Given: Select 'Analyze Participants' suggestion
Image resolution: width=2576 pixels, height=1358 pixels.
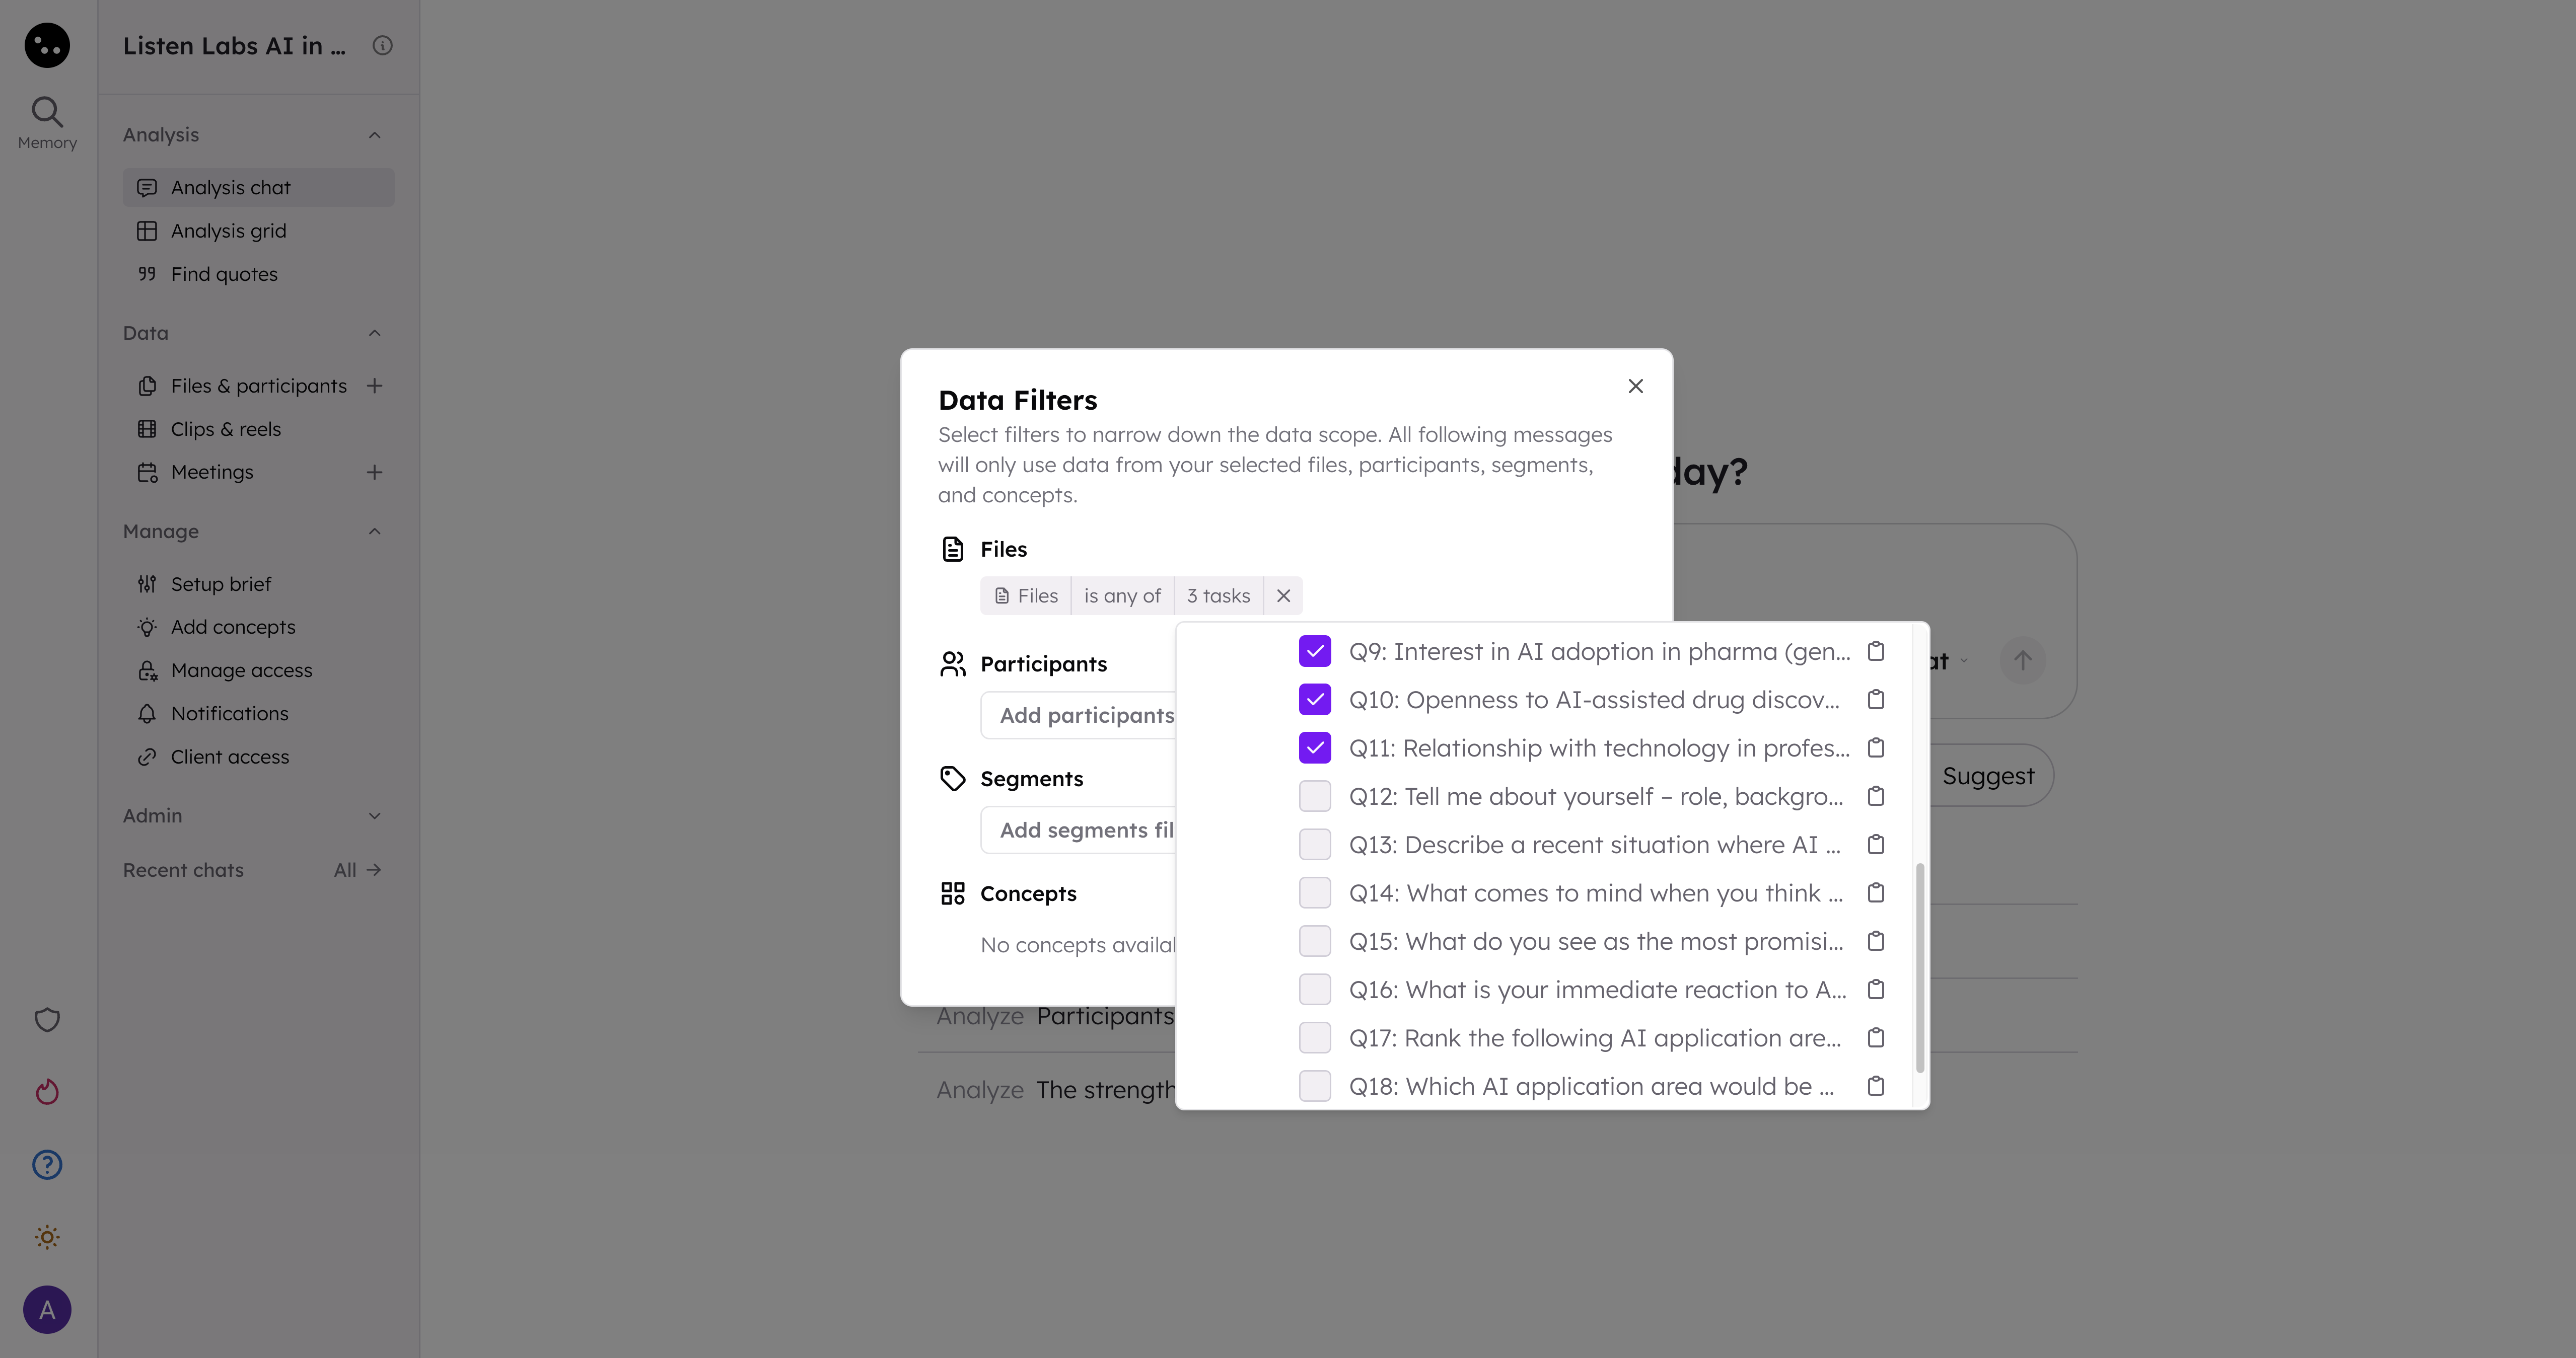Looking at the screenshot, I should click(x=1056, y=1016).
